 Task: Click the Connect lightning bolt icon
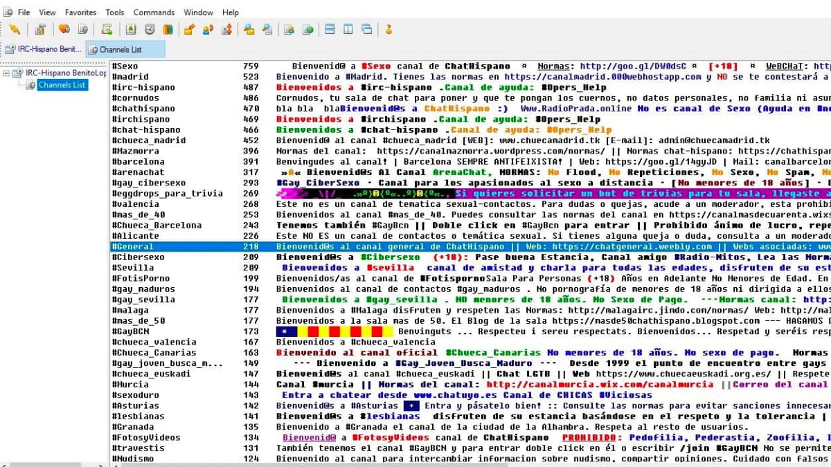tap(15, 30)
